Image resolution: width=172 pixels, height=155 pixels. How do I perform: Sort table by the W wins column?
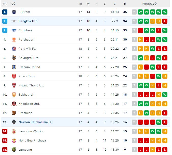tap(88, 4)
